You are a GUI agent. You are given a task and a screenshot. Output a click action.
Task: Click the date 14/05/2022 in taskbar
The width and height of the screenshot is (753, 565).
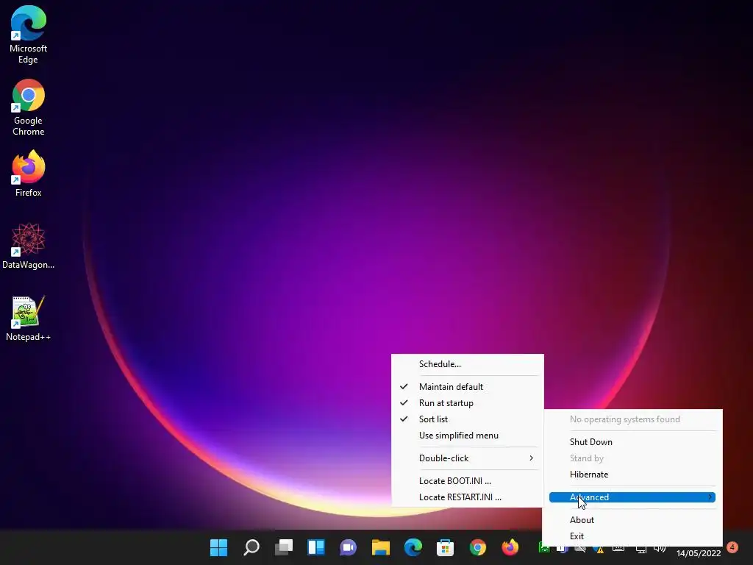pos(699,553)
